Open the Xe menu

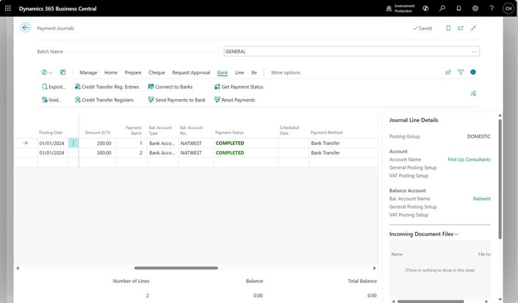(x=254, y=73)
